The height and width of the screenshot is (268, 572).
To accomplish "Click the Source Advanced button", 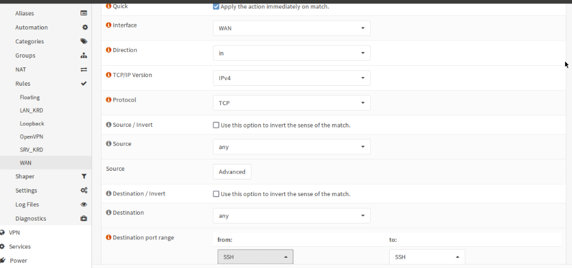I will pyautogui.click(x=232, y=172).
